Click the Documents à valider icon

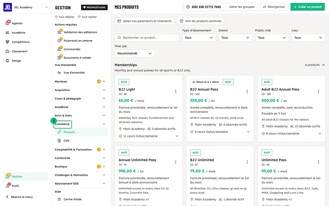(x=60, y=58)
